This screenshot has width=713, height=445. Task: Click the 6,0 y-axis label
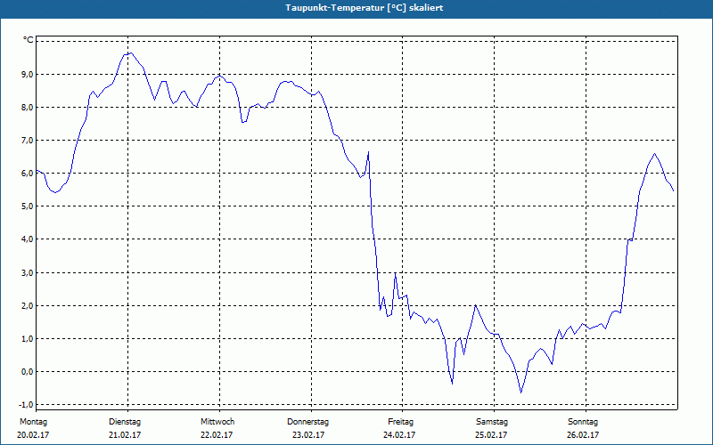[28, 173]
